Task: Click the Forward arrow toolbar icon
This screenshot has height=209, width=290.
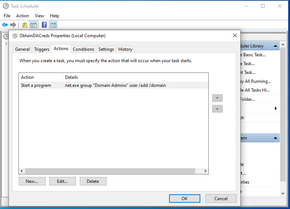Action: click(13, 25)
